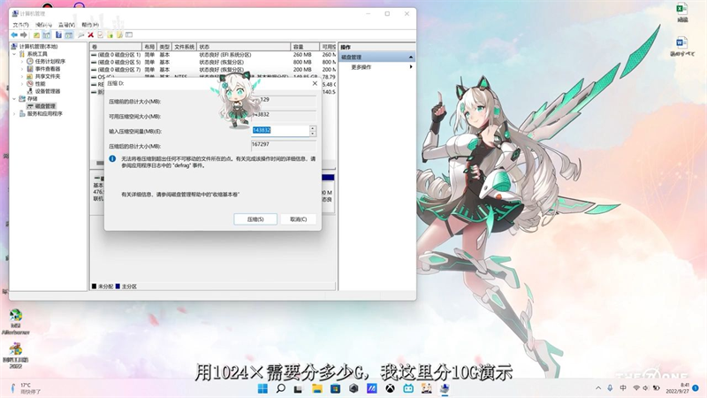This screenshot has height=398, width=707.
Task: Expand the 事件查看器 node
Action: point(22,69)
